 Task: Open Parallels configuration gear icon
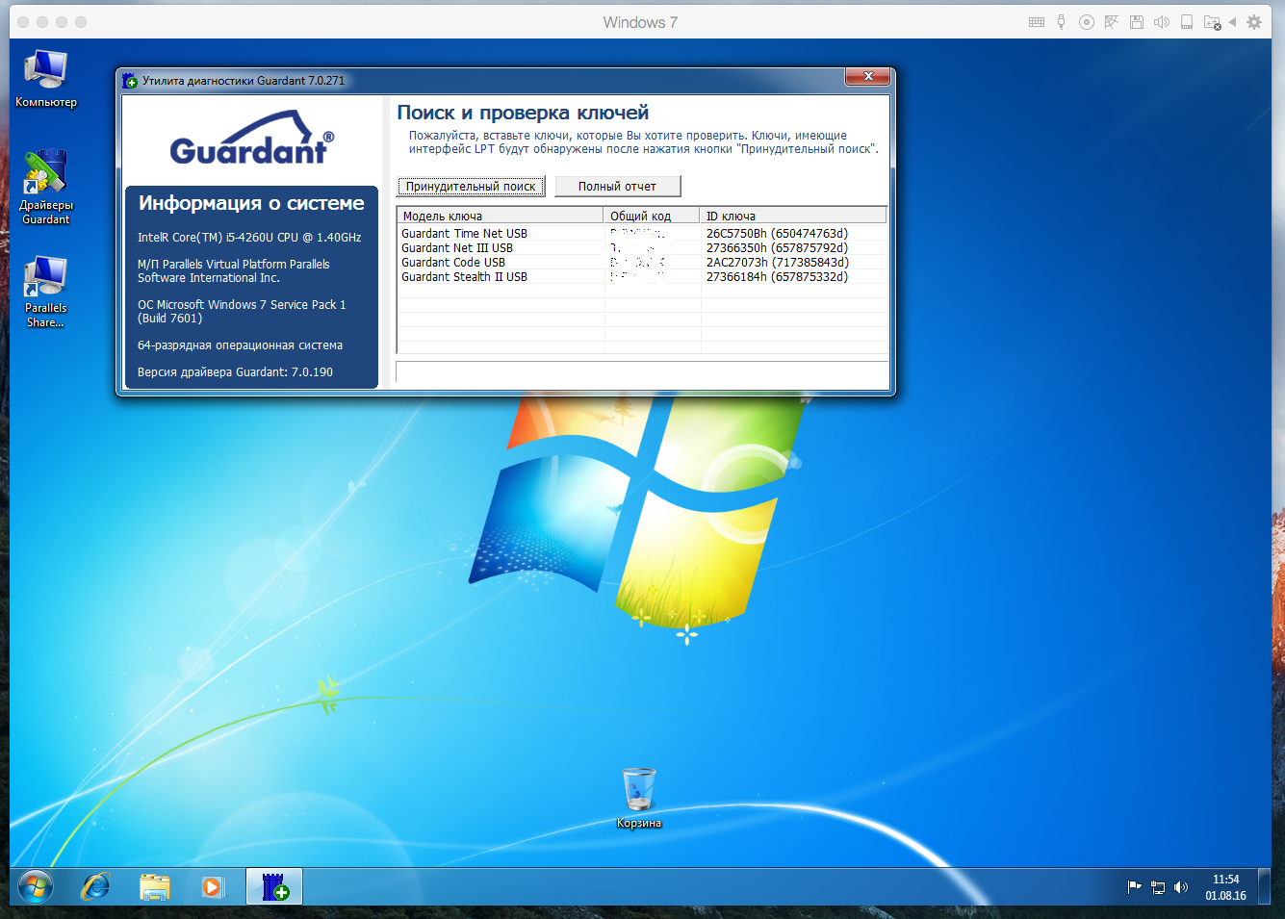1254,22
